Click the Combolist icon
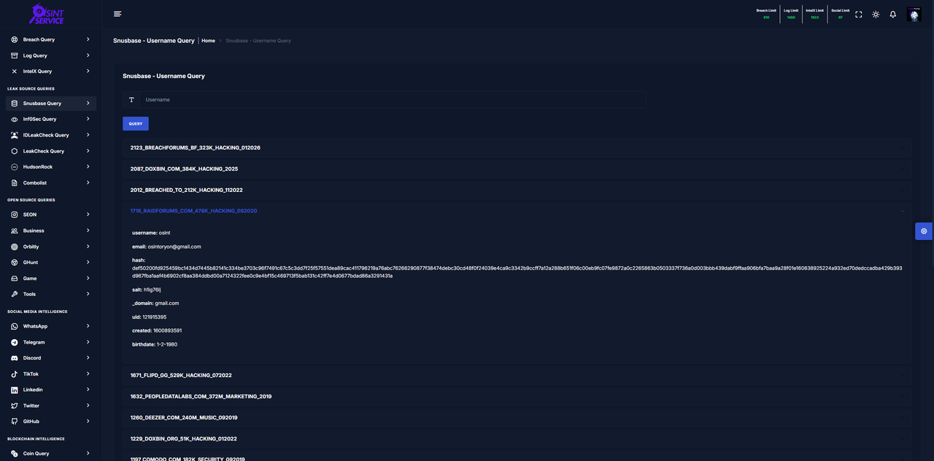The height and width of the screenshot is (461, 934). pos(15,183)
